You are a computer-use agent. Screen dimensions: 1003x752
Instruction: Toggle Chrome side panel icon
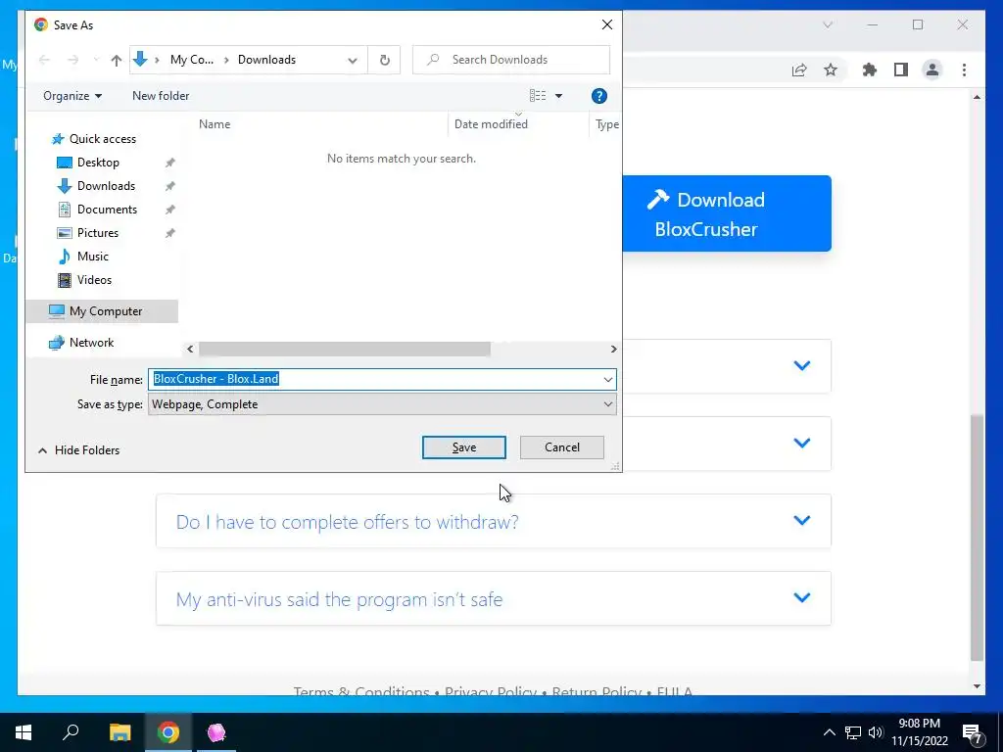901,70
